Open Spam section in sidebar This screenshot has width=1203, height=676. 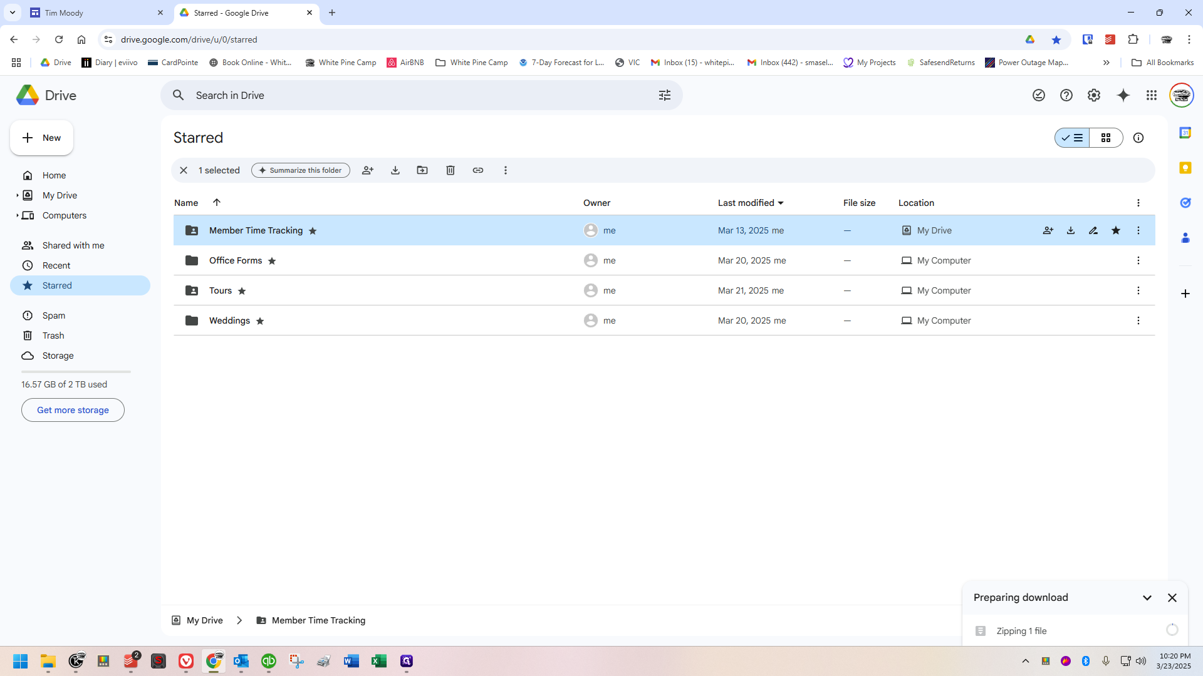(80, 315)
